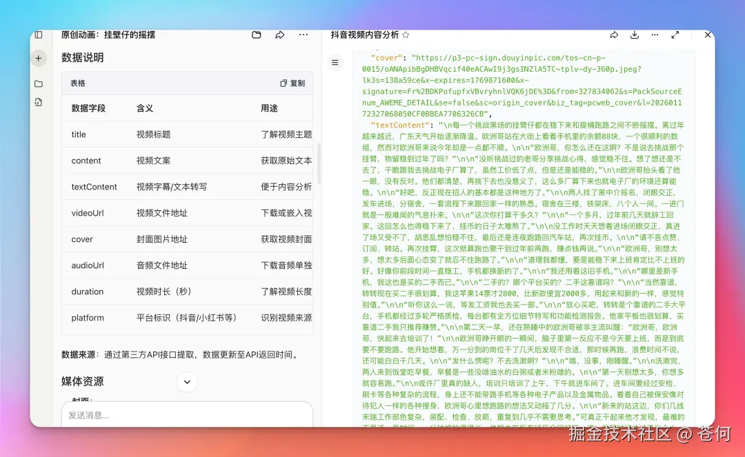This screenshot has width=745, height=457.
Task: Open the more options menu for 原创动画 document
Action: pos(302,34)
